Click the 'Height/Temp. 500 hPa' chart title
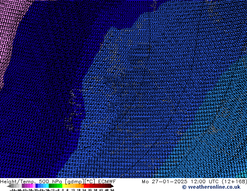This screenshot has width=247, height=191. (x=31, y=182)
